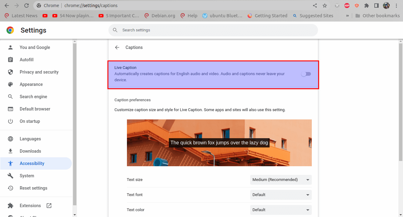Click the 'Caption preferences' heading

pos(132,100)
